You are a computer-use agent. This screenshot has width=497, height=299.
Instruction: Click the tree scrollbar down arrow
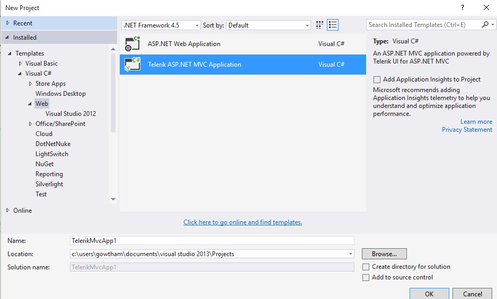113,199
